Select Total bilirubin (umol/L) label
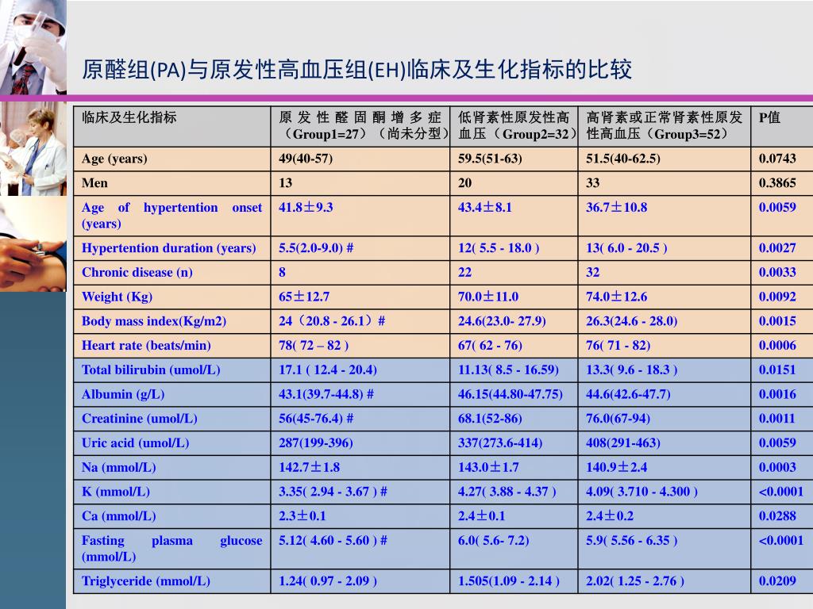 point(151,370)
